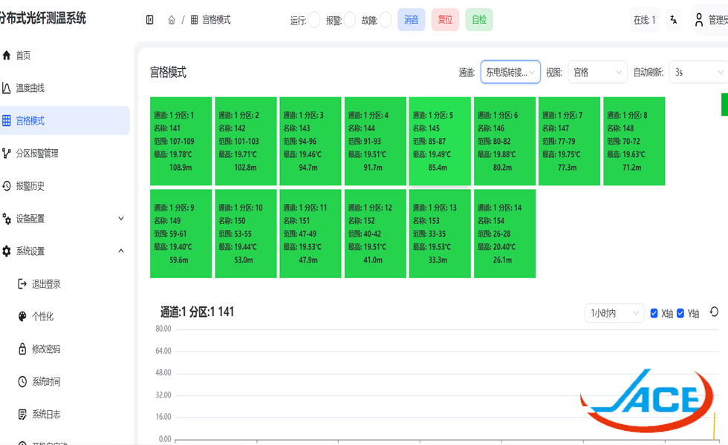Toggle the Y轴 checkbox
728x445 pixels.
click(680, 313)
